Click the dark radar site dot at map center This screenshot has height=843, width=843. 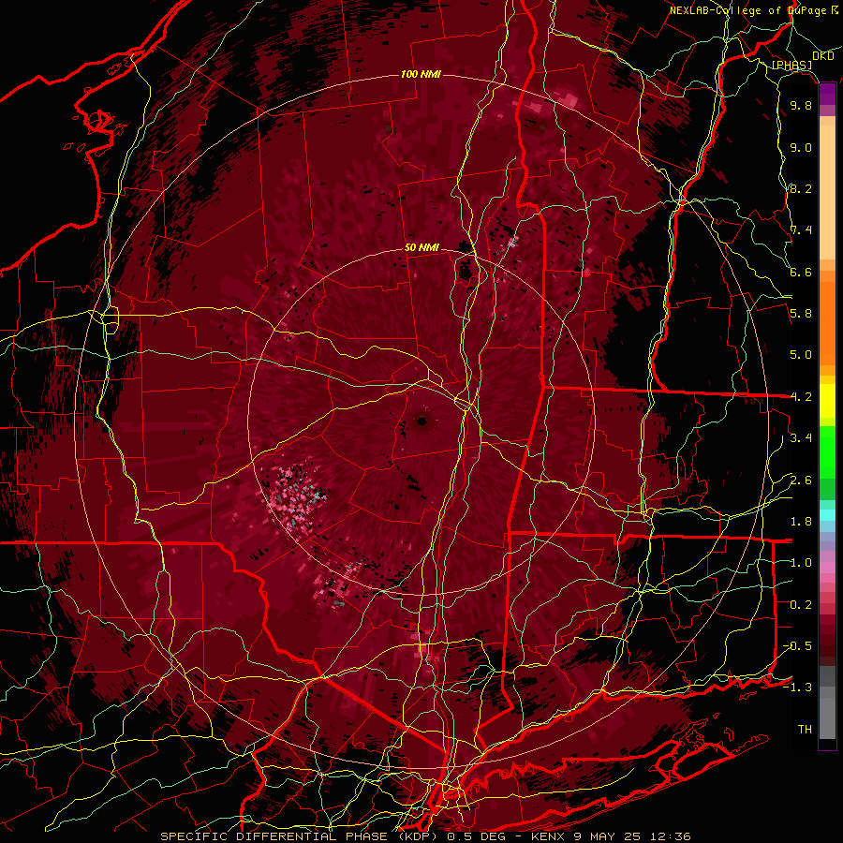(421, 421)
